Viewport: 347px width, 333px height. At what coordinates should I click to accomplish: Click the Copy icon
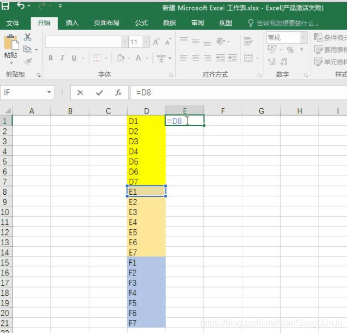point(27,49)
